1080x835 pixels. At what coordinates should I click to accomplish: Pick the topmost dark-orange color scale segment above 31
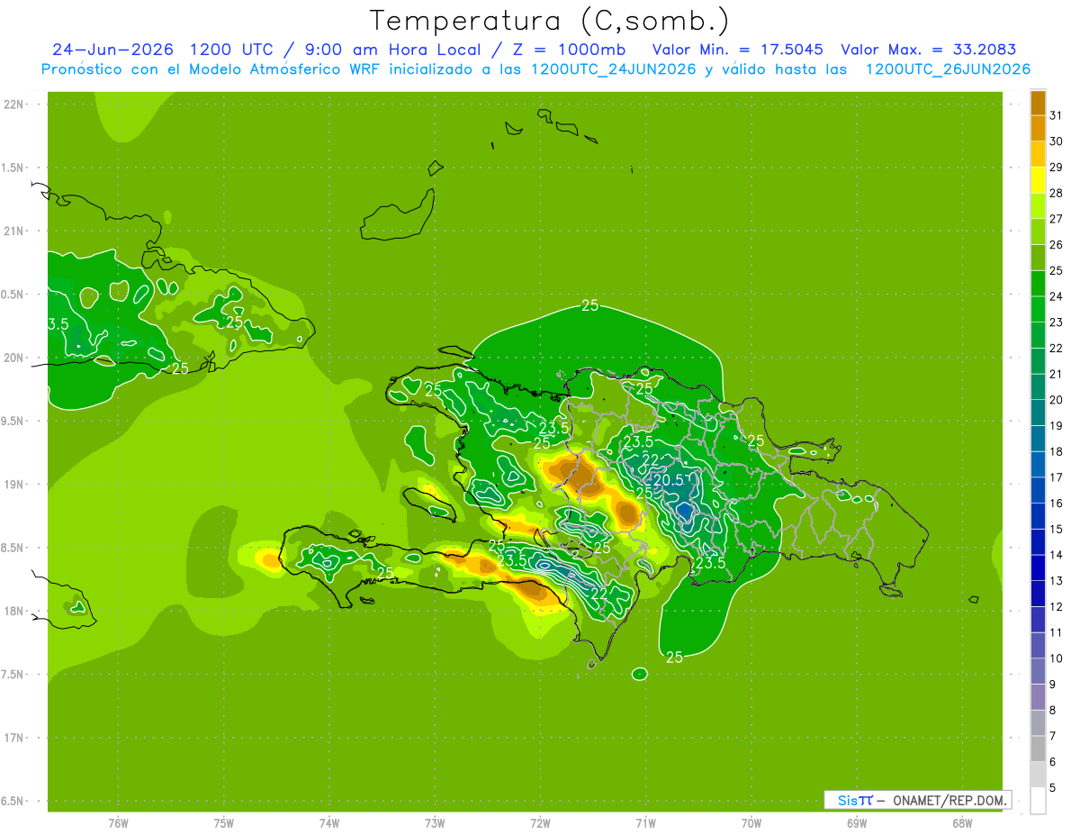[1038, 103]
